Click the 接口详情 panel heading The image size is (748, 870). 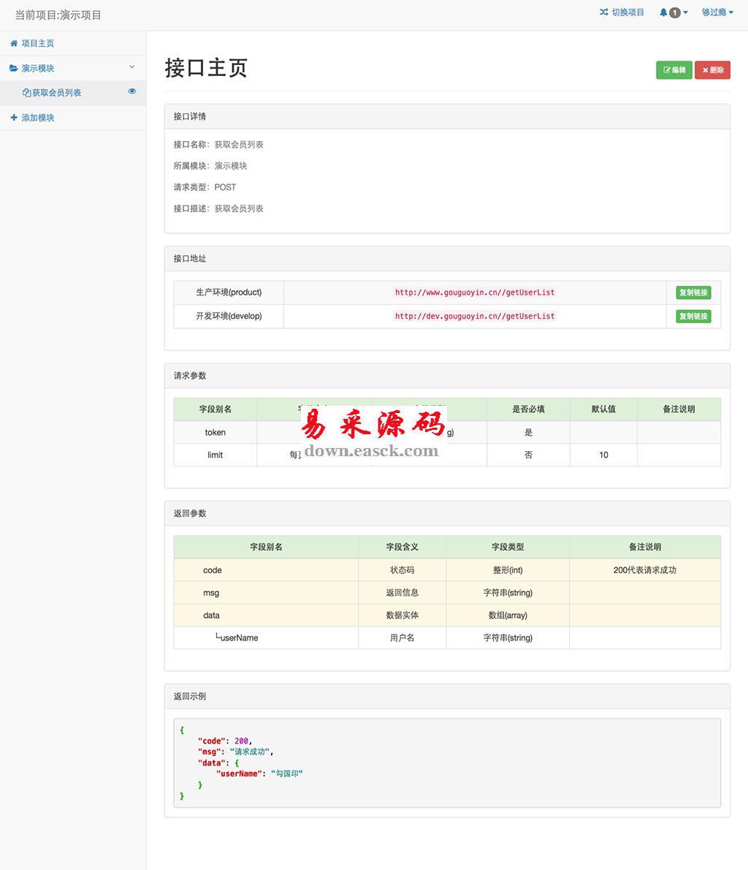click(447, 116)
